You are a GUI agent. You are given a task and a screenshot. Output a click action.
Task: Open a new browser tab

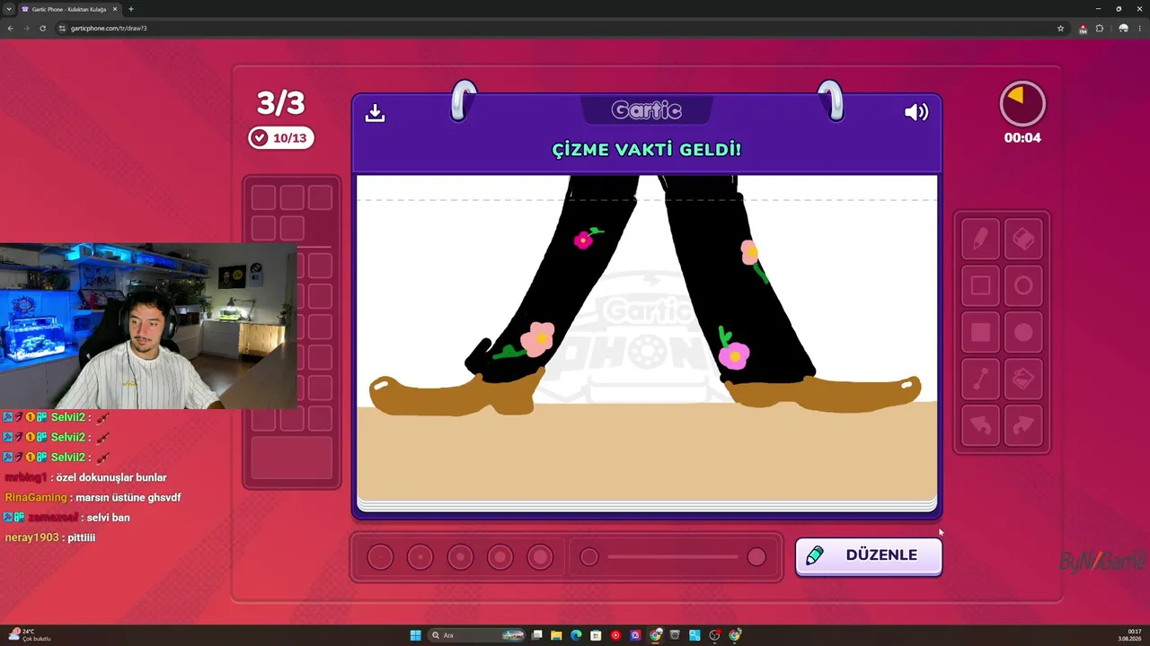pos(131,9)
